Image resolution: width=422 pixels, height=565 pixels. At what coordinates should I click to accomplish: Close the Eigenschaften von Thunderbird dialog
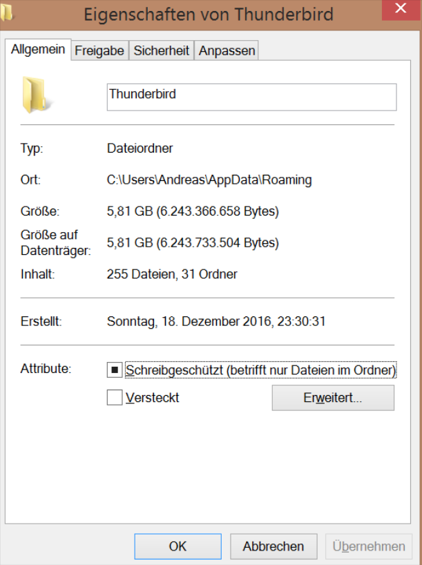click(x=398, y=10)
